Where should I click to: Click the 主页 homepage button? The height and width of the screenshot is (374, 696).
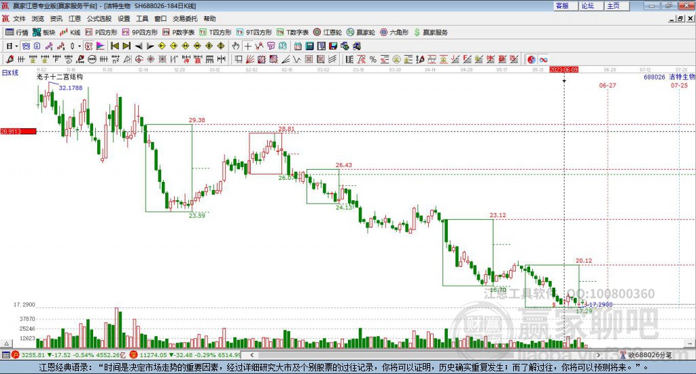pyautogui.click(x=617, y=5)
